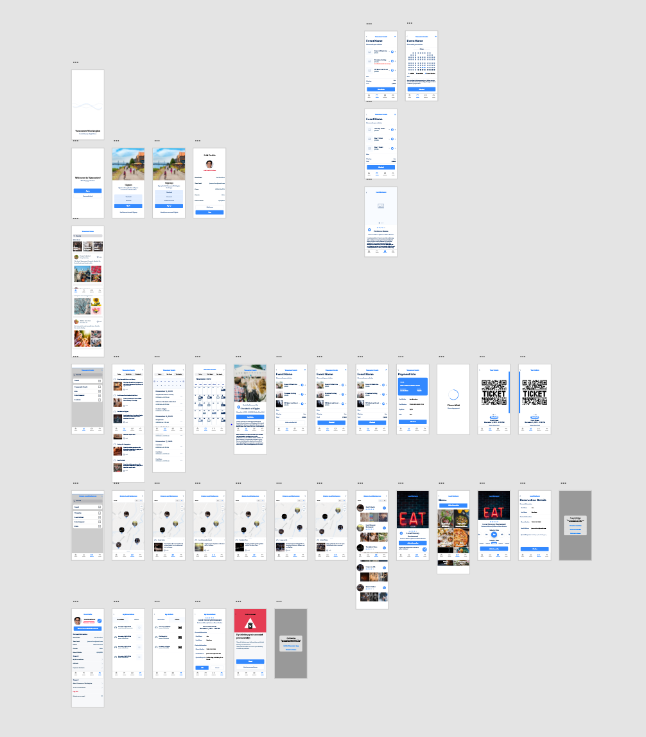Open the three-dot label above the seat selection frame
646x737 pixels.
pyautogui.click(x=410, y=23)
